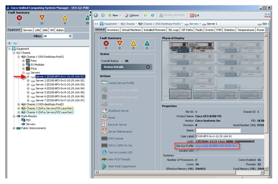Expand Fabric Interconnects node
Screen dimensions: 278x184
[x=14, y=128]
